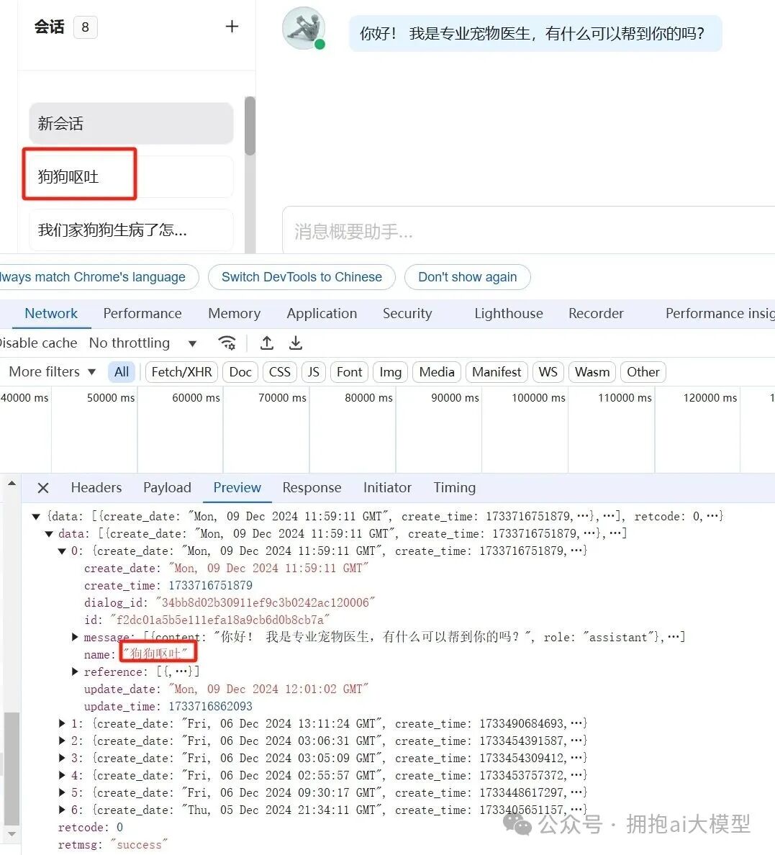Expand the reference array in the JSON preview
The image size is (775, 855).
tap(75, 671)
